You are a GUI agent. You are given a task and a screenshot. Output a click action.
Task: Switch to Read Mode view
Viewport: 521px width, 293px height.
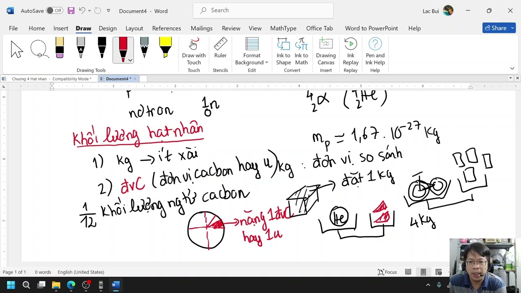(x=408, y=272)
